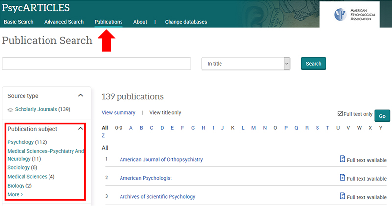Browse publications starting with B

141,128
